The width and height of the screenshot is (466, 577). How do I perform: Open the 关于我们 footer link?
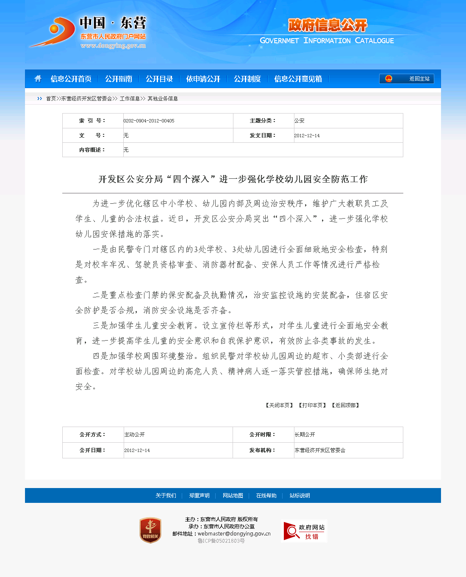pyautogui.click(x=166, y=496)
